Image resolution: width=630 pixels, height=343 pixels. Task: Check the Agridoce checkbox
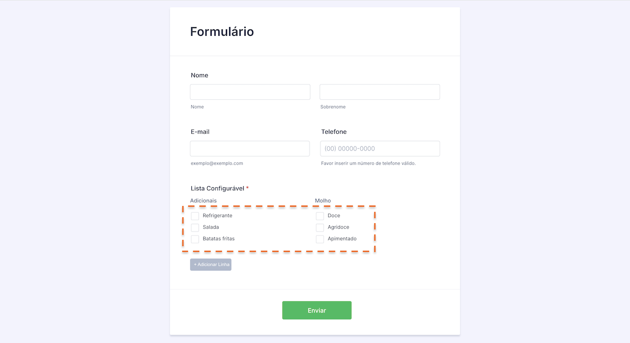pyautogui.click(x=320, y=228)
